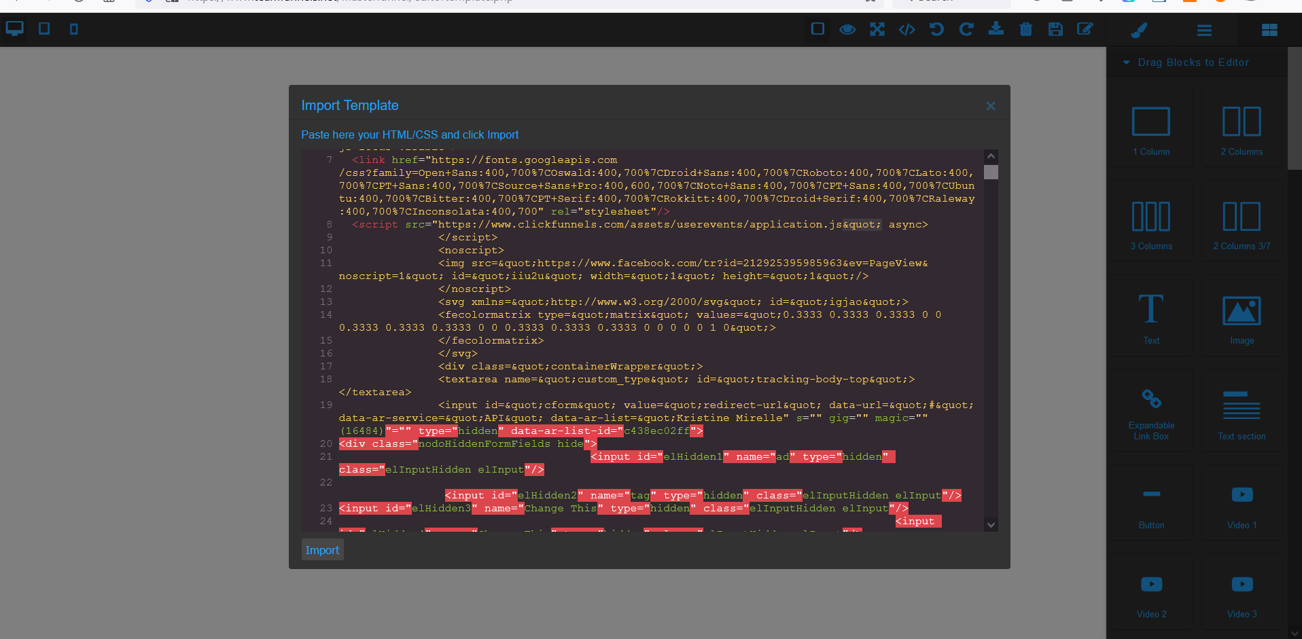
Task: Click blocks panel scrollbar down arrow
Action: pyautogui.click(x=1295, y=633)
